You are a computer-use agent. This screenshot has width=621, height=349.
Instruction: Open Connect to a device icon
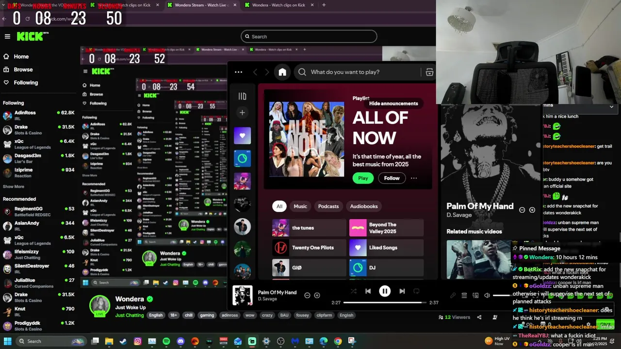pos(475,295)
